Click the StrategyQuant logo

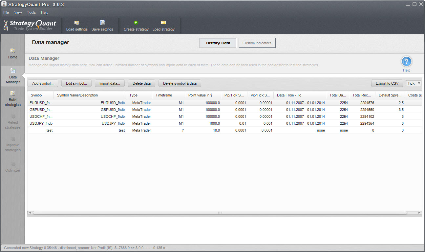[30, 25]
